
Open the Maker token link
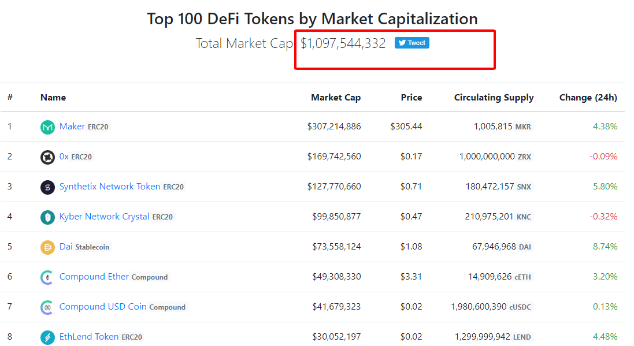72,127
